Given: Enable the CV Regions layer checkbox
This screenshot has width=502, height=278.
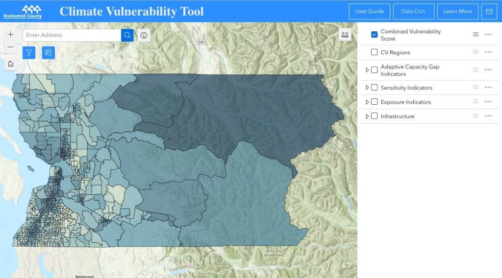Looking at the screenshot, I should tap(375, 52).
